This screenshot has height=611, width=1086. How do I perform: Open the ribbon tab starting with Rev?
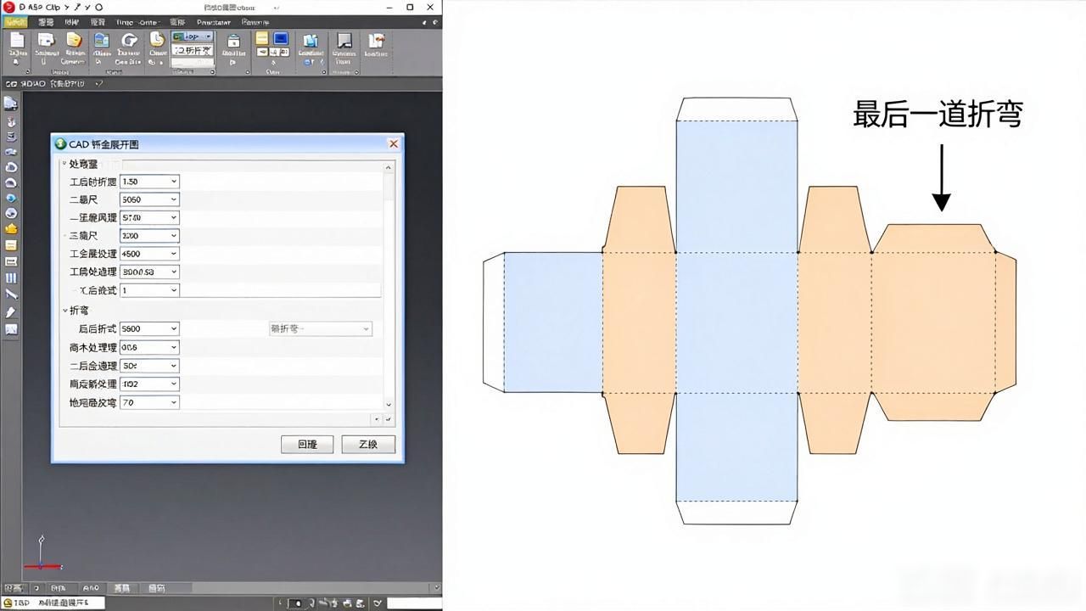255,22
